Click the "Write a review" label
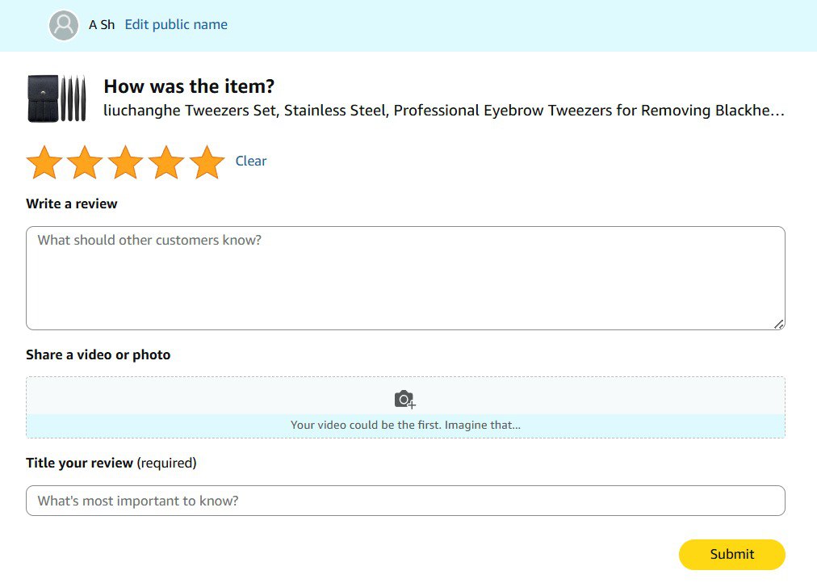Image resolution: width=817 pixels, height=583 pixels. pyautogui.click(x=72, y=204)
